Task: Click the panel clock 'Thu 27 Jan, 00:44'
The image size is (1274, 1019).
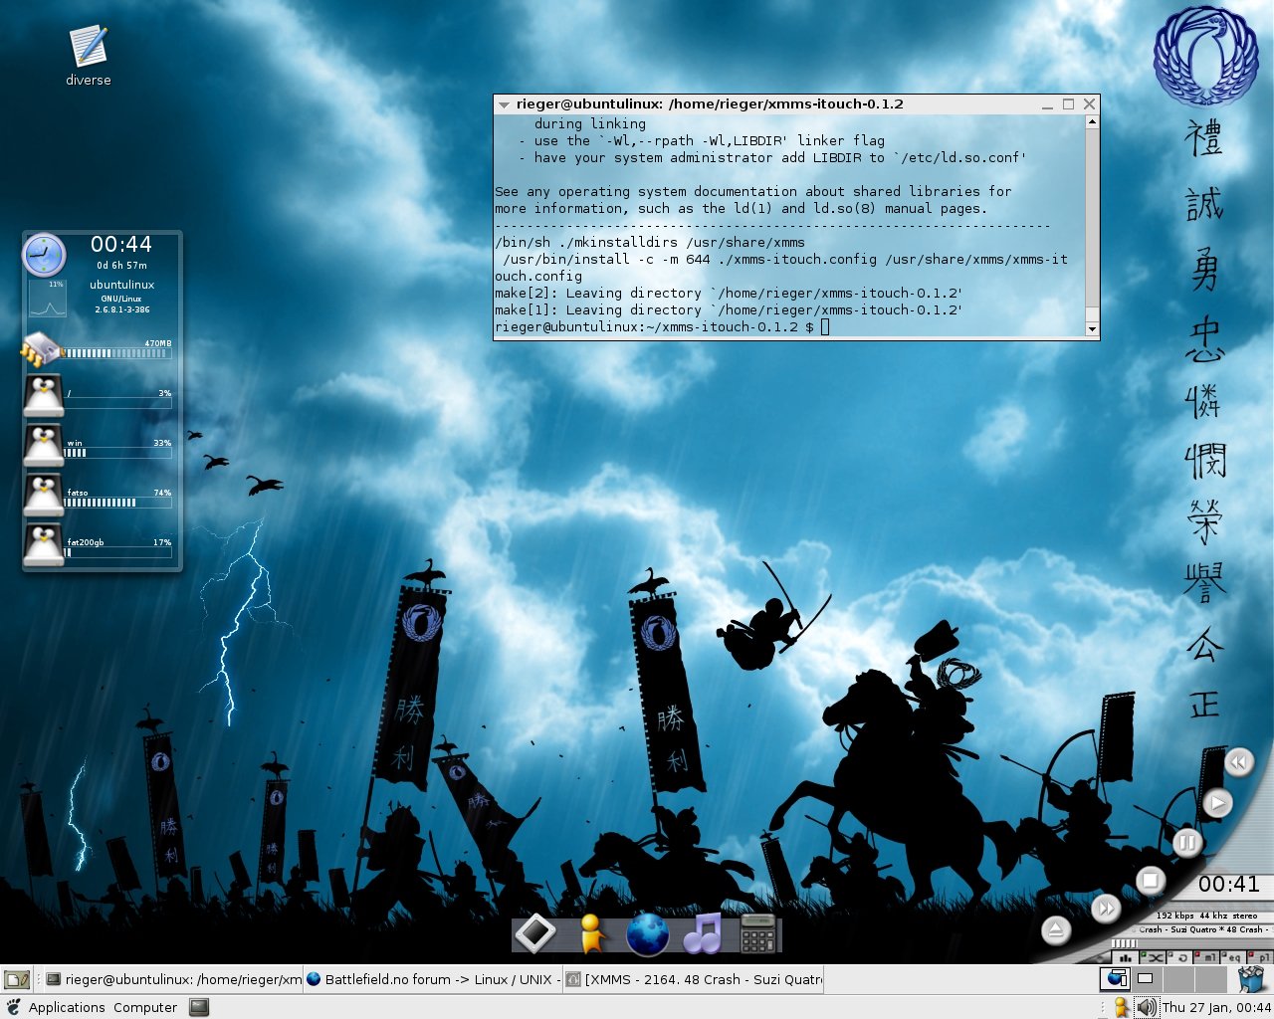Action: (1216, 1007)
